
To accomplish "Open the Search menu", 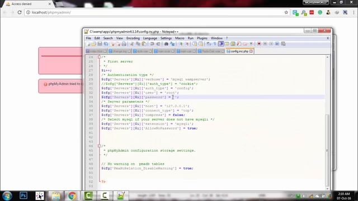I will click(108, 38).
